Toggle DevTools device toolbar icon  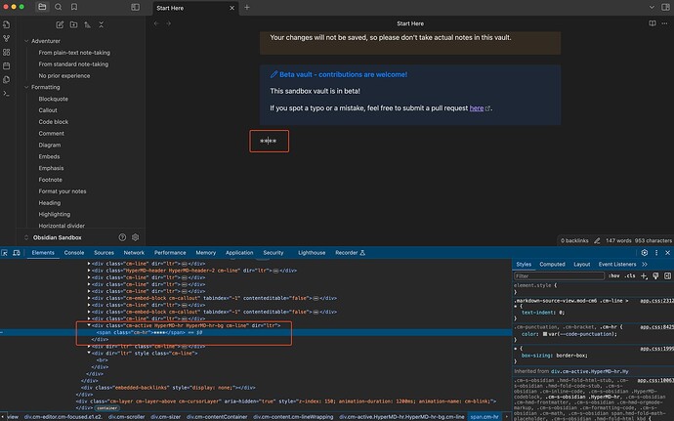pyautogui.click(x=17, y=253)
